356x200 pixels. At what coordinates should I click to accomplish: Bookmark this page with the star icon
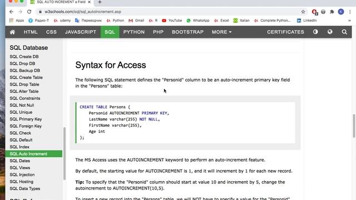pos(303,12)
